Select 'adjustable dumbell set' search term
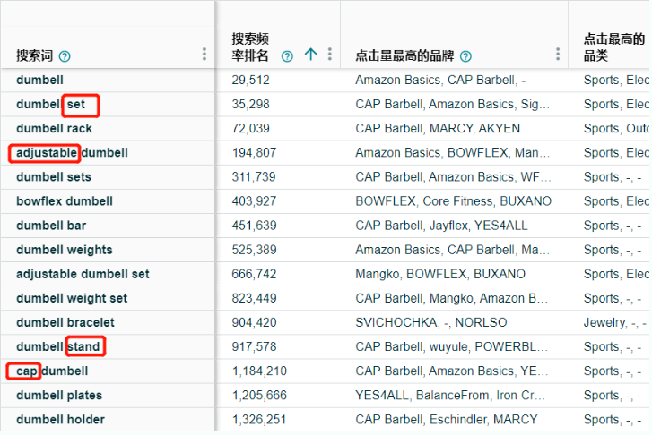652x435 pixels. (83, 274)
